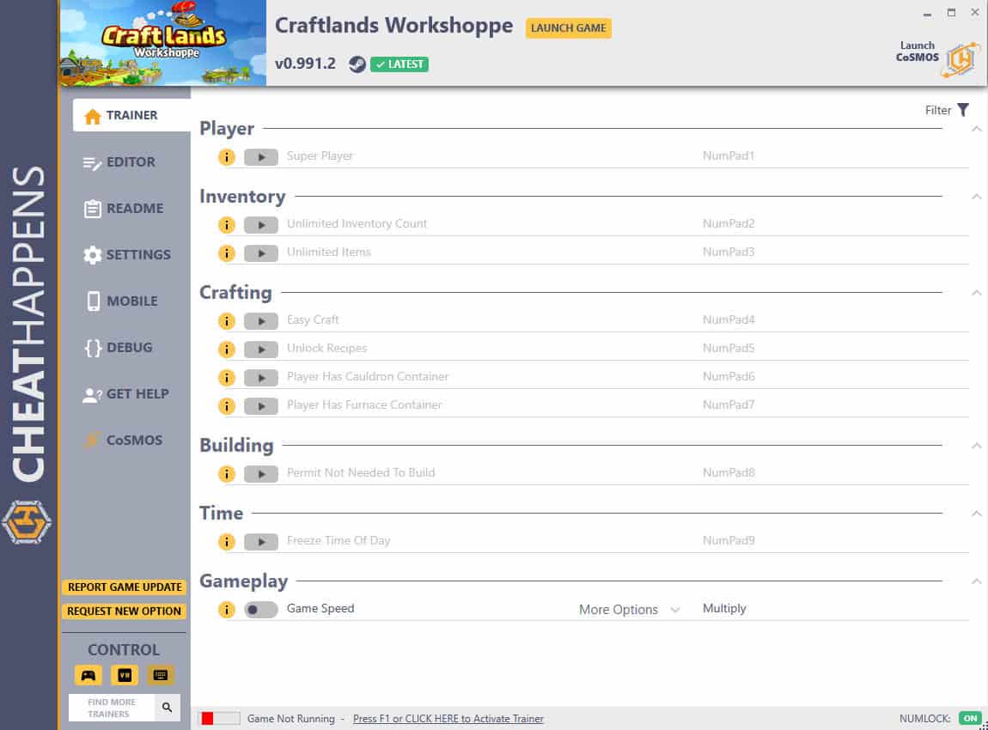This screenshot has height=730, width=988.
Task: Show info for Unlock Recipes
Action: (x=226, y=350)
